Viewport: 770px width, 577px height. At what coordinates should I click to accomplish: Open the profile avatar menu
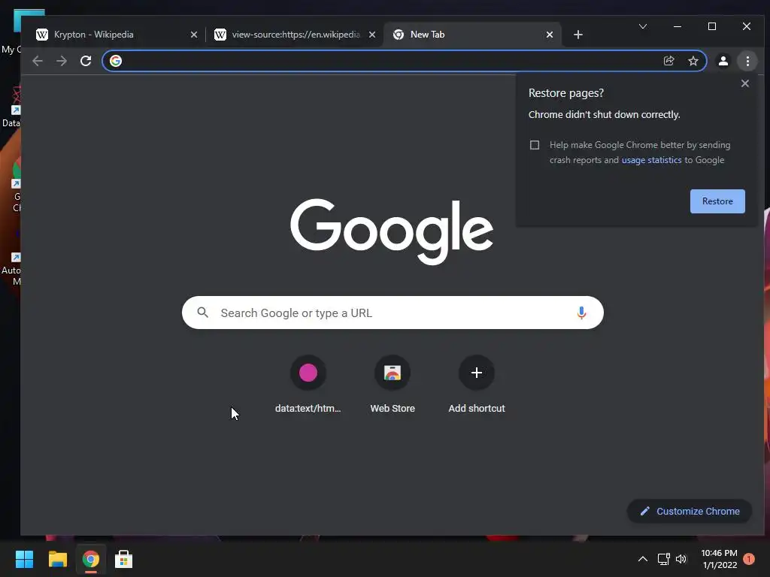click(x=723, y=61)
